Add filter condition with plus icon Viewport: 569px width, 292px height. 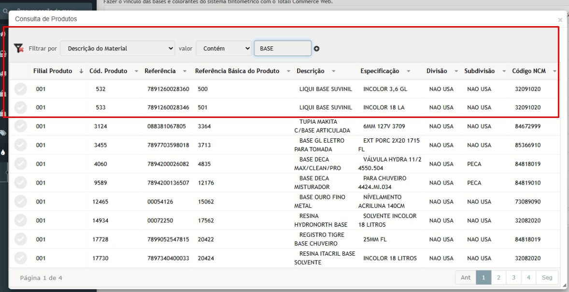coord(316,49)
